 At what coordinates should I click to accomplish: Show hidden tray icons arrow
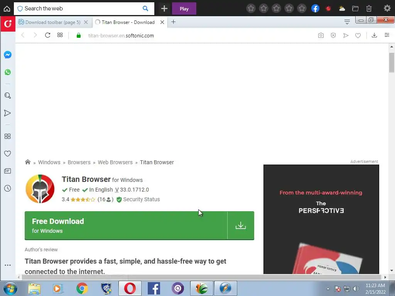328,289
